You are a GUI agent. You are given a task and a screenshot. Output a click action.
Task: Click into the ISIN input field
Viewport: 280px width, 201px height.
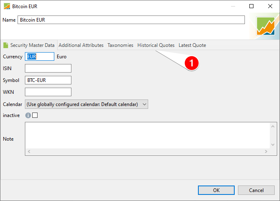pyautogui.click(x=48, y=68)
